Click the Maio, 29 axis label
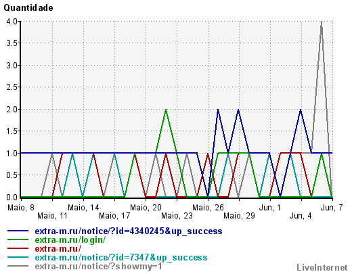This screenshot has width=352, height=274. tap(239, 216)
